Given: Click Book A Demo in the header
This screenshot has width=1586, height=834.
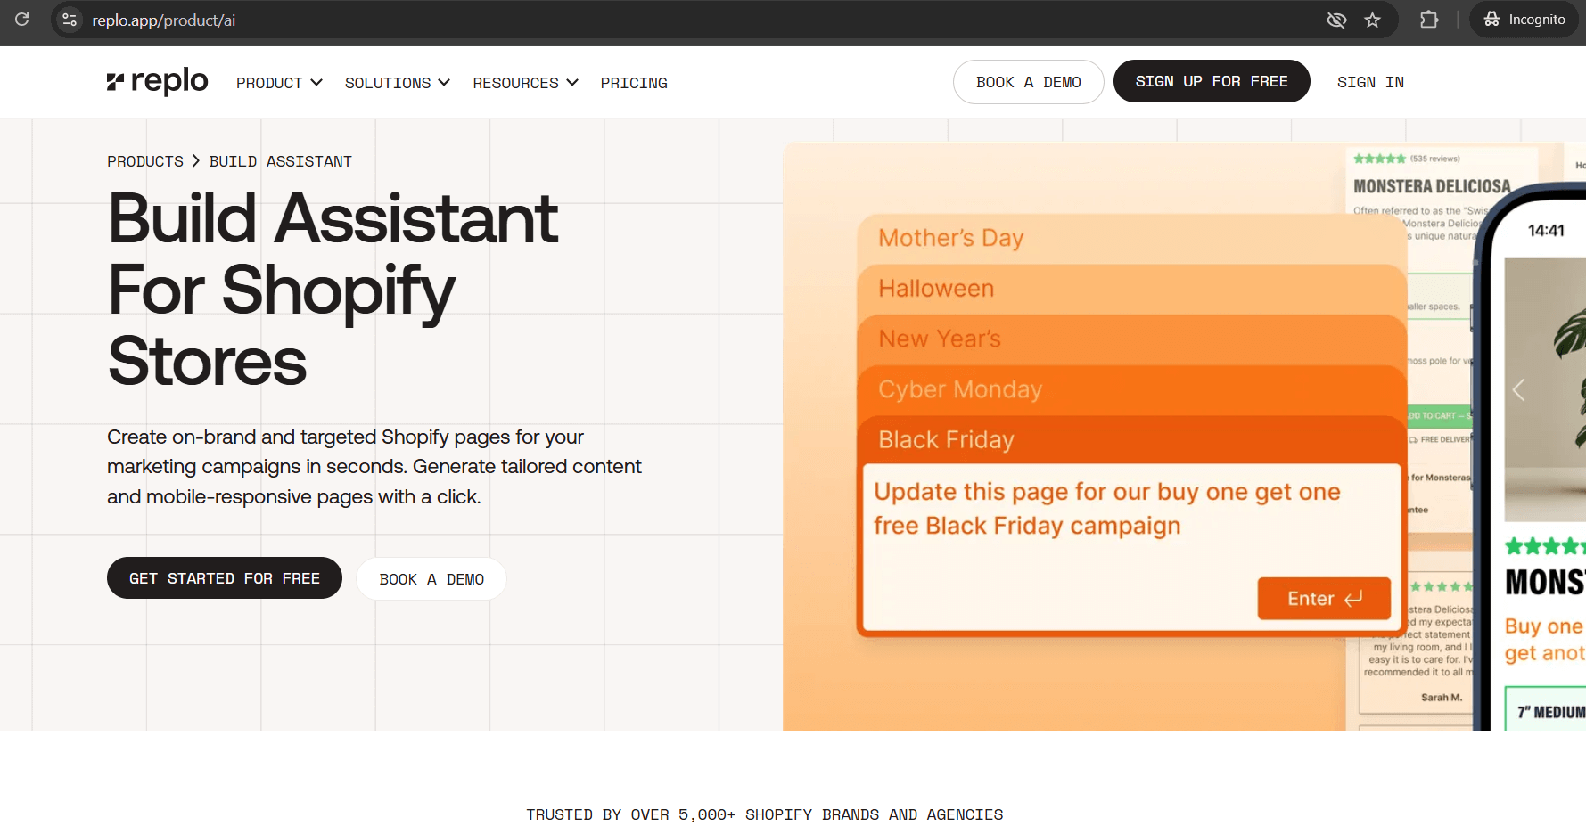Looking at the screenshot, I should click(1028, 82).
